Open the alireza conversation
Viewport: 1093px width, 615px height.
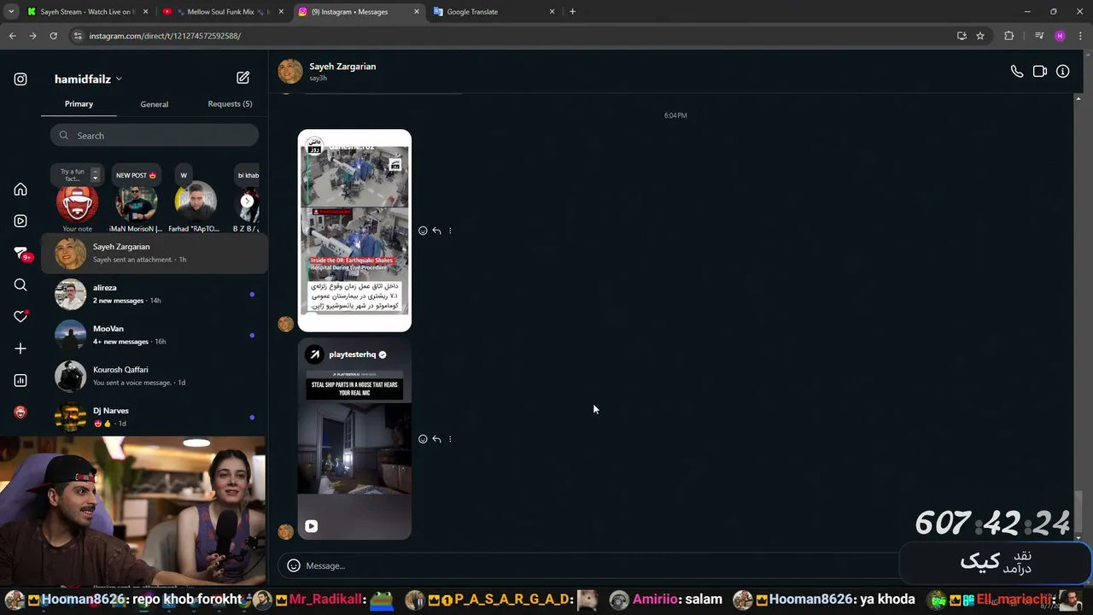(155, 294)
